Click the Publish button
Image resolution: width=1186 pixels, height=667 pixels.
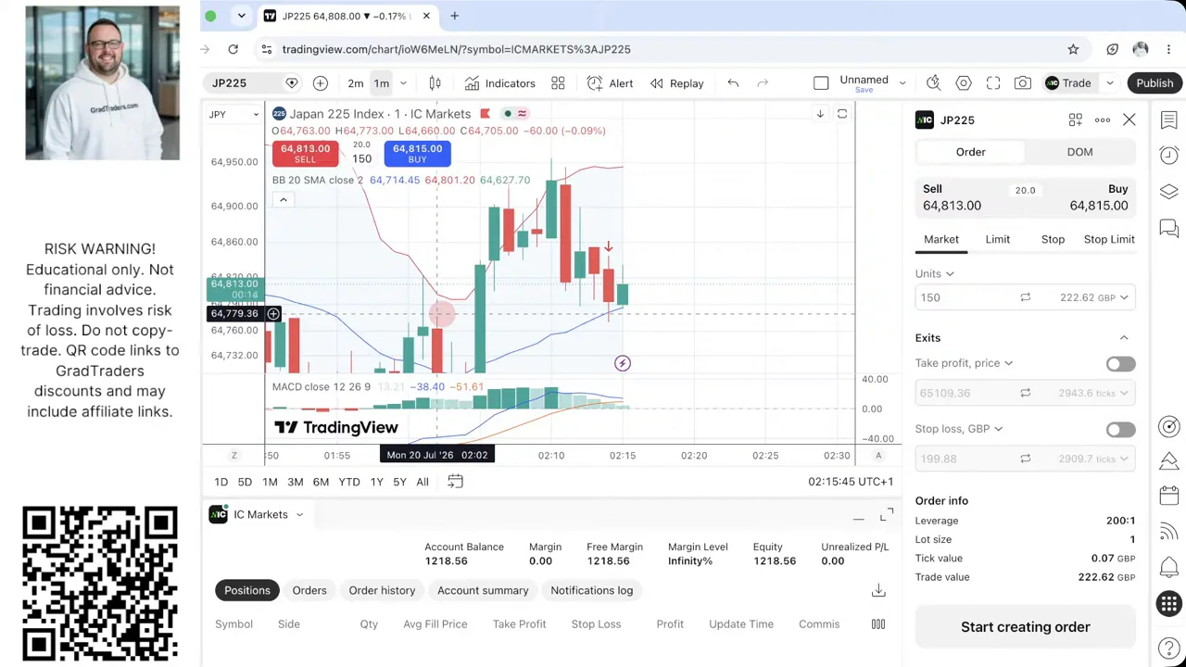click(1154, 83)
